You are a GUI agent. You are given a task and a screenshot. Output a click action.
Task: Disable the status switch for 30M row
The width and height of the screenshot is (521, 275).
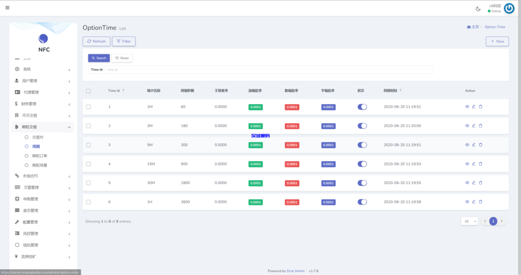click(362, 183)
